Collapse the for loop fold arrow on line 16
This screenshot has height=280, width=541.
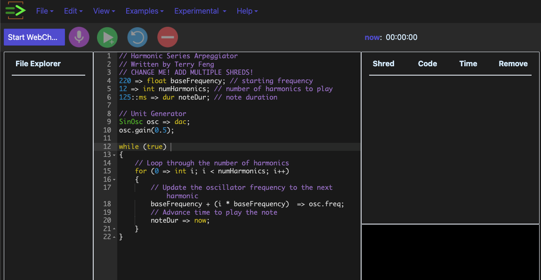(114, 180)
